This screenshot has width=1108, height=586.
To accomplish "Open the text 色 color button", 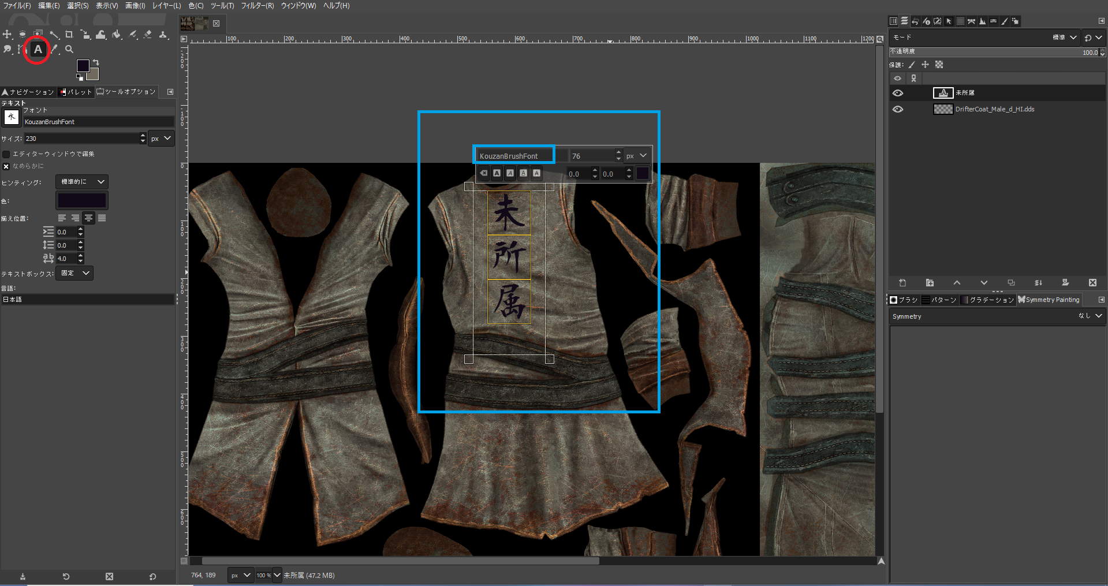I will [82, 200].
